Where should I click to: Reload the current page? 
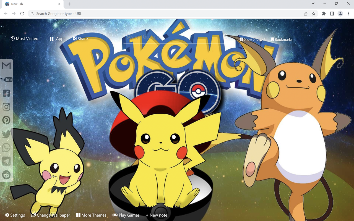pyautogui.click(x=22, y=14)
